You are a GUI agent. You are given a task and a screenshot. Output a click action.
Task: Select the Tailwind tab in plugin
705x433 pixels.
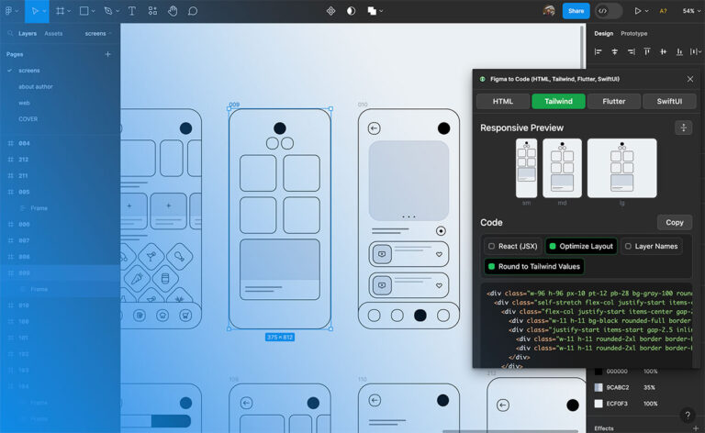(558, 101)
